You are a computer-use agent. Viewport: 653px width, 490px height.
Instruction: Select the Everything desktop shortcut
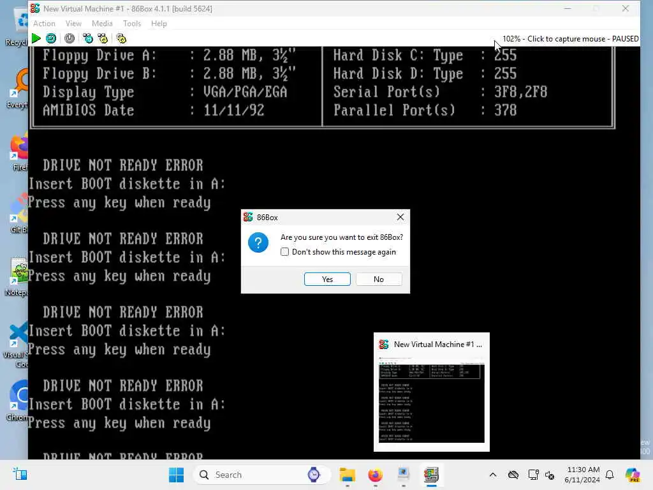[x=17, y=88]
